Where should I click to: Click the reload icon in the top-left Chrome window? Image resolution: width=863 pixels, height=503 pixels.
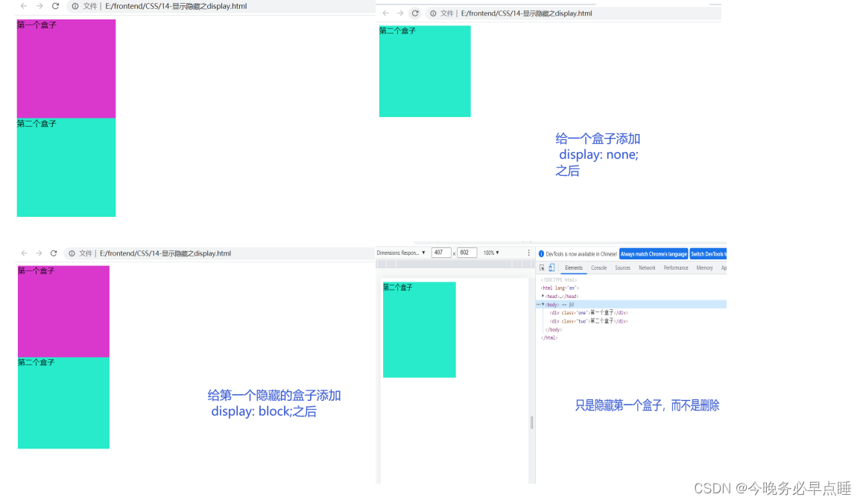(x=55, y=5)
